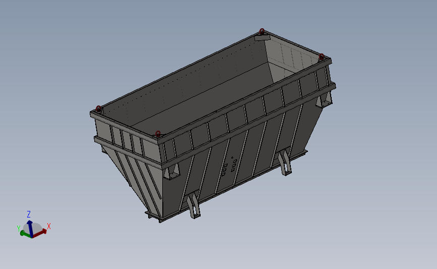The image size is (437, 269).
Task: Click the red X axis arrow of the triad
Action: [x=40, y=233]
